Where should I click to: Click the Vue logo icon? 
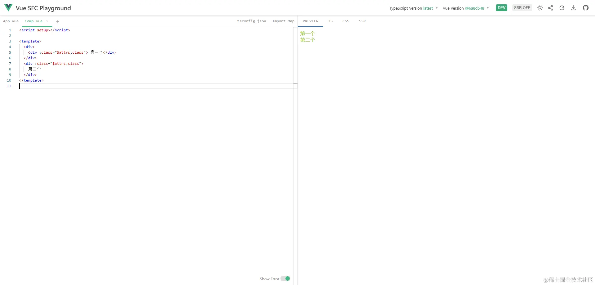coord(8,7)
